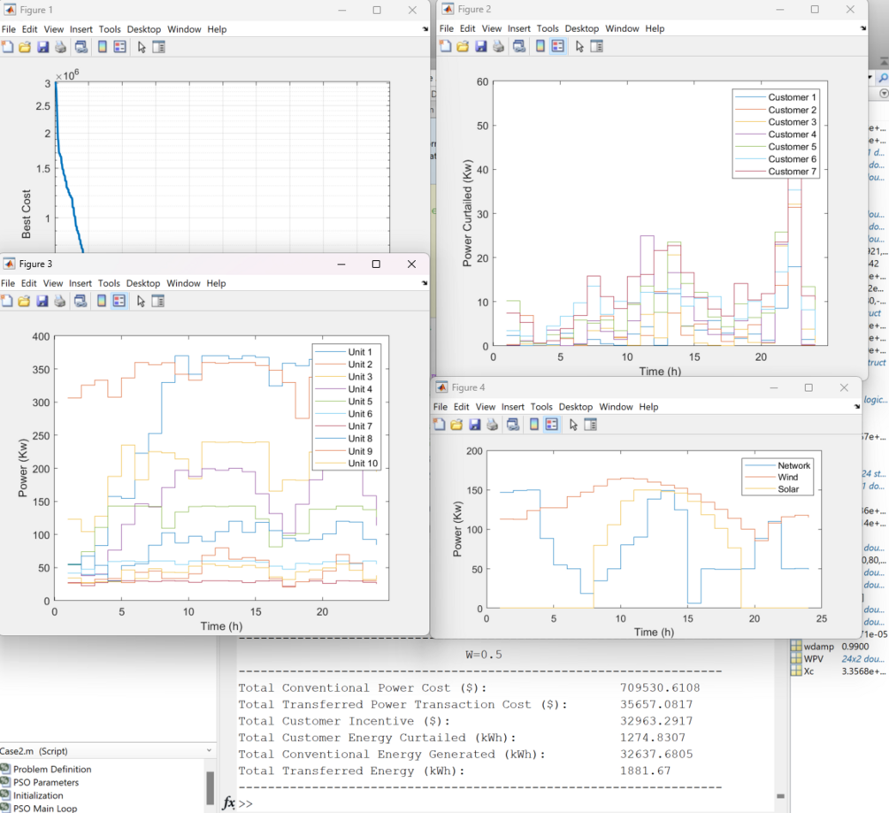Viewport: 889px width, 813px height.
Task: Click dock arrow in Figure 4 menu bar
Action: [x=856, y=407]
